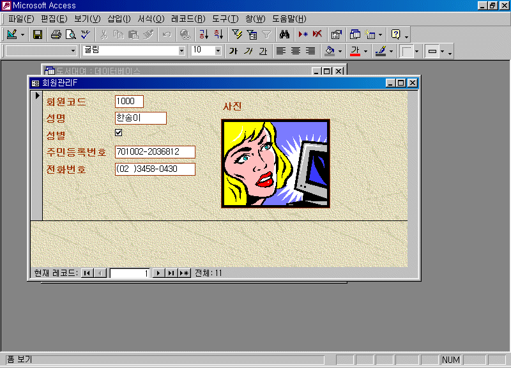Go to first record
Image resolution: width=511 pixels, height=368 pixels.
(x=87, y=273)
